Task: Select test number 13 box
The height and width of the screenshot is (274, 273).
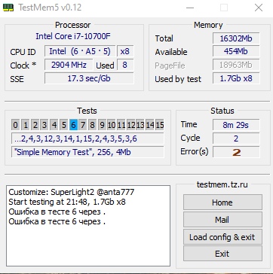Action: point(140,125)
